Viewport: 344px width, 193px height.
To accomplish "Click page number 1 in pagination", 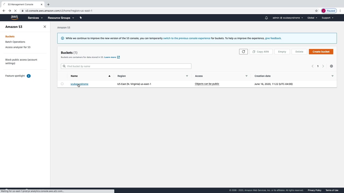I will click(318, 66).
